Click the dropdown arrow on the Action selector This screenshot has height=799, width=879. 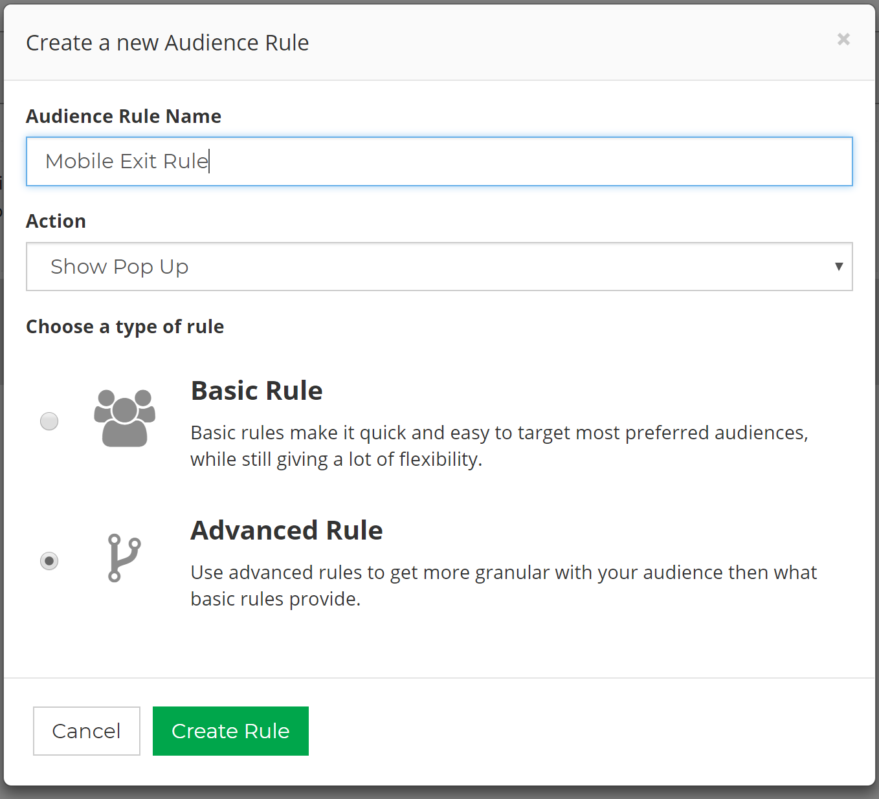(839, 267)
